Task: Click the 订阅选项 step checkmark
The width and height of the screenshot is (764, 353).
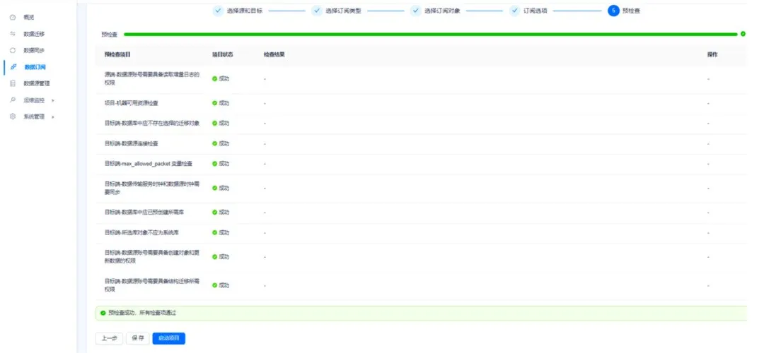Action: [514, 11]
